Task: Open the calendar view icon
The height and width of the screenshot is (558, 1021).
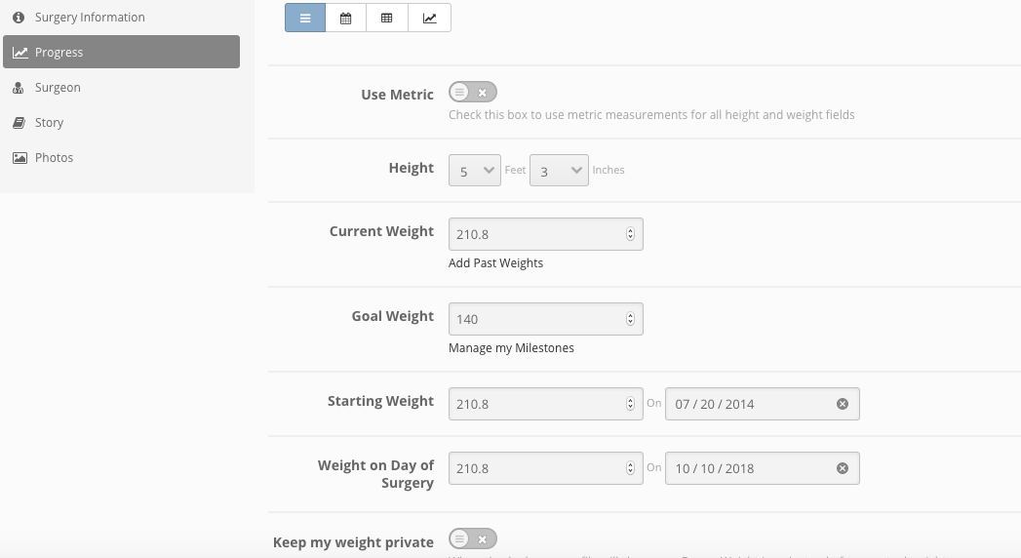Action: coord(346,18)
